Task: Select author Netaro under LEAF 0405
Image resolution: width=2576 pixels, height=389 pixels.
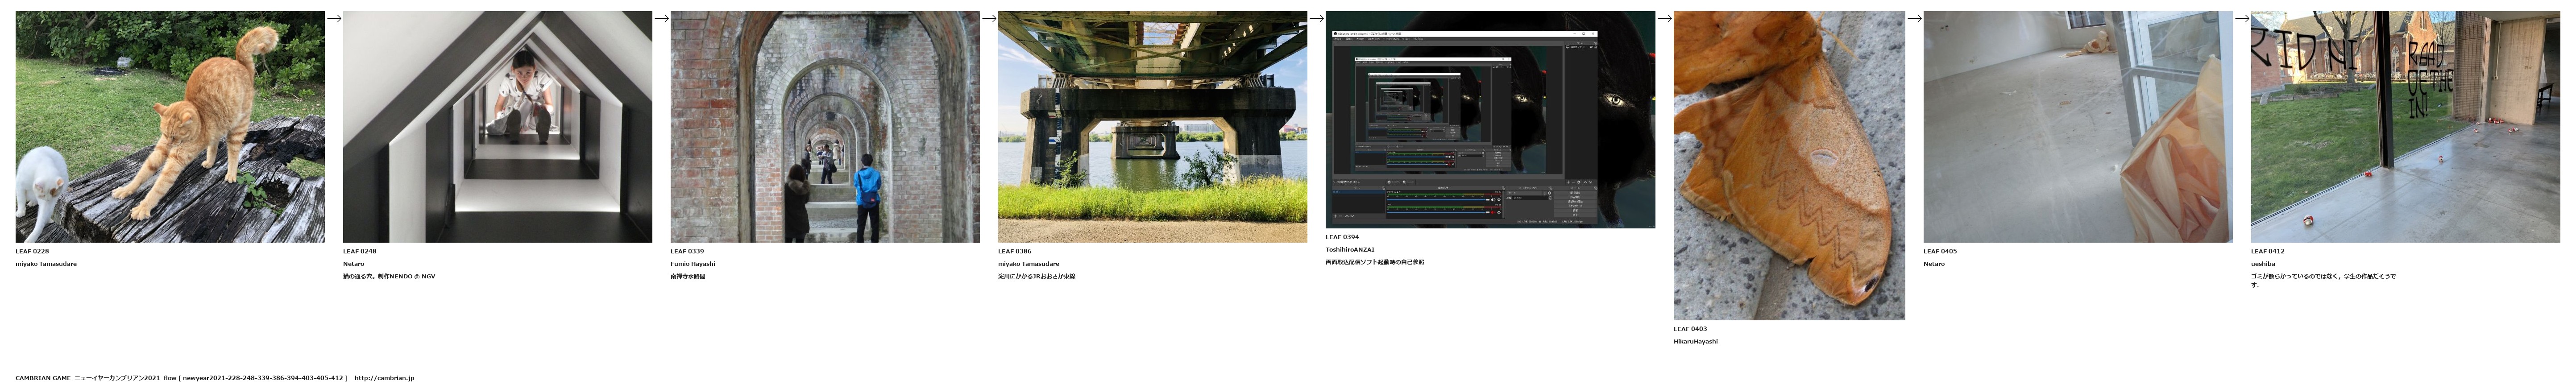Action: pos(1934,264)
